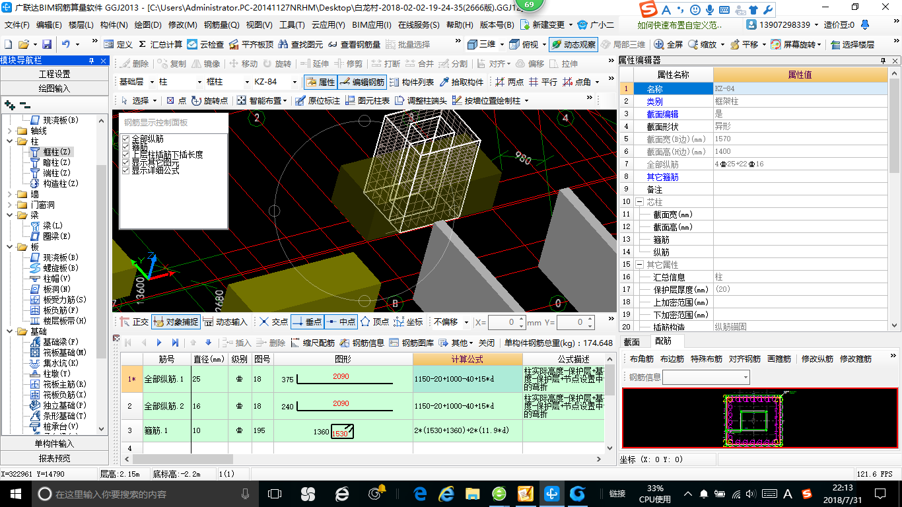
Task: Click 修改箍筋 button
Action: pos(855,359)
